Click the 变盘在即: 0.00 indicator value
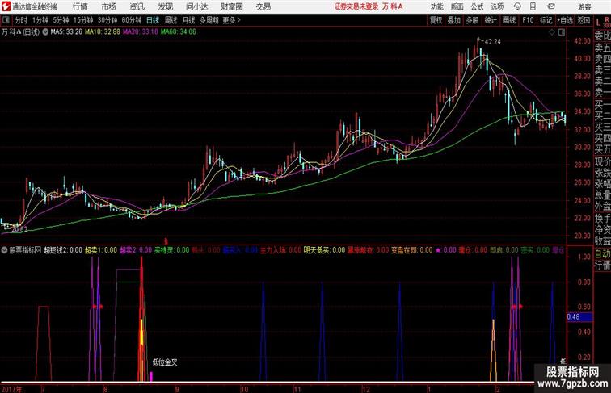The height and width of the screenshot is (393, 611). (x=411, y=250)
